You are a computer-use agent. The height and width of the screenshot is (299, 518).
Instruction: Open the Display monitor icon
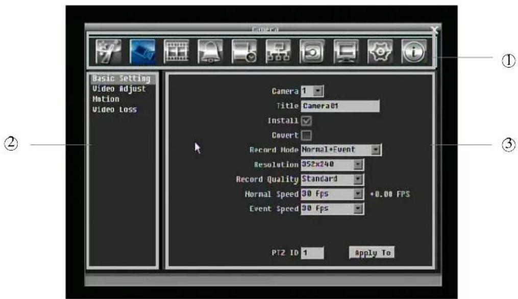(x=346, y=51)
